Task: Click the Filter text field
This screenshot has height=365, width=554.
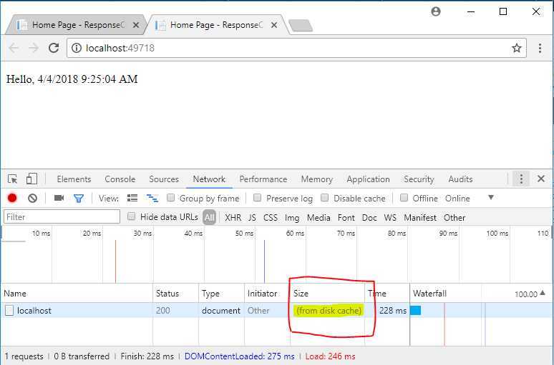Action: pyautogui.click(x=62, y=216)
